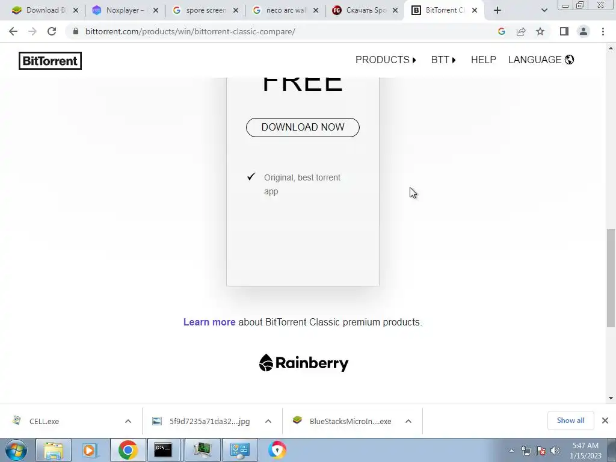Viewport: 616px width, 462px height.
Task: Click the Action Center flag icon
Action: point(541,451)
